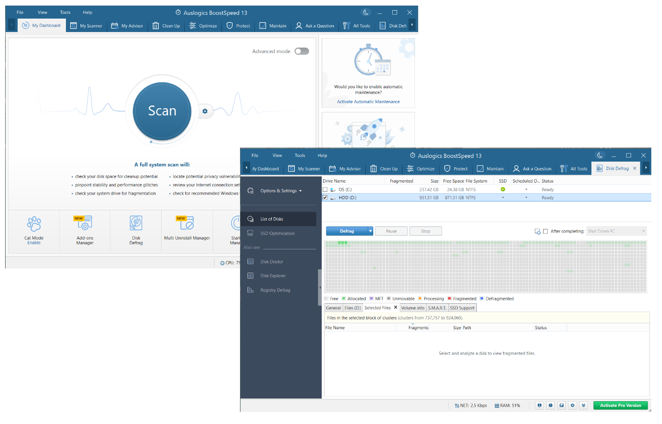
Task: Click the notifications icon in status bar
Action: (539, 405)
